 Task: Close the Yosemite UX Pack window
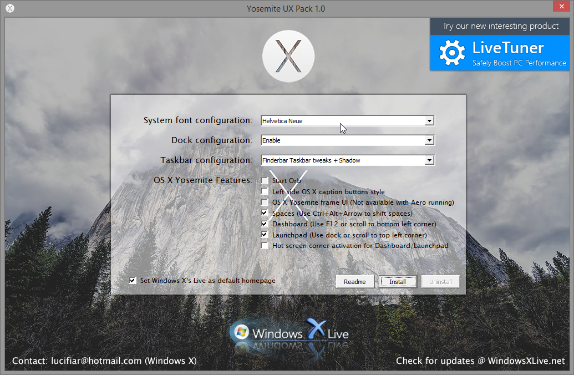[x=562, y=6]
